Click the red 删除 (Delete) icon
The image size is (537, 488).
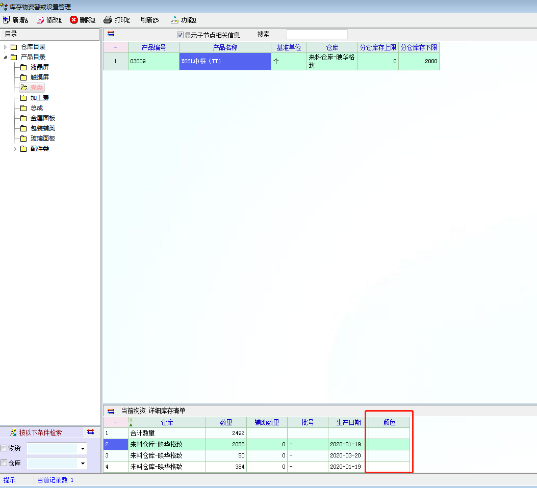[74, 20]
